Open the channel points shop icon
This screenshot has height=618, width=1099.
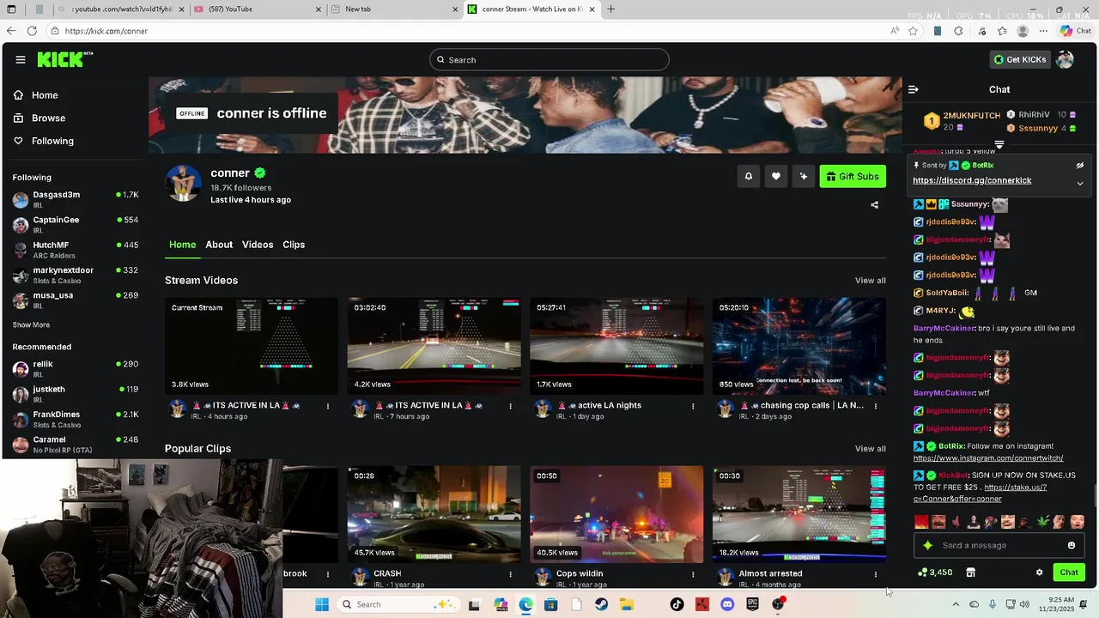[970, 573]
